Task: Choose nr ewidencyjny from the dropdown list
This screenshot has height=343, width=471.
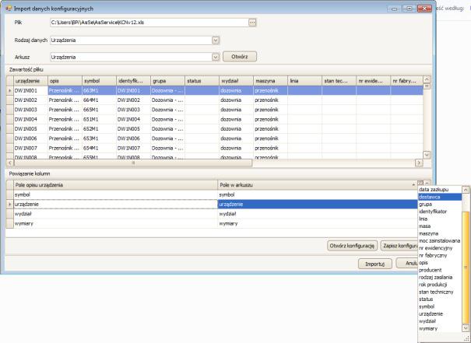Action: [x=440, y=248]
